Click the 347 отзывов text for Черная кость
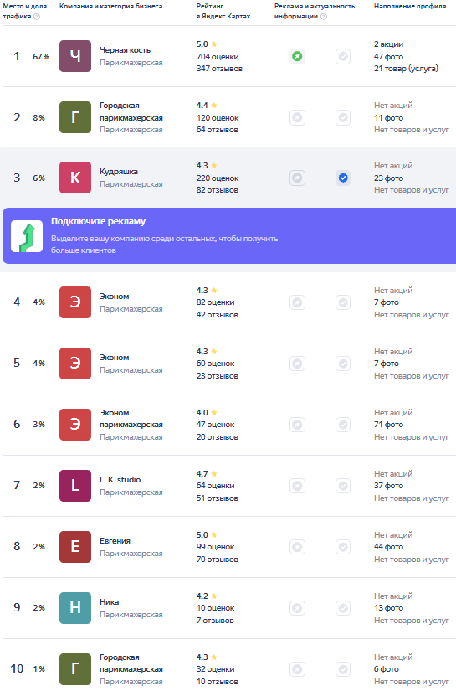 [x=219, y=69]
